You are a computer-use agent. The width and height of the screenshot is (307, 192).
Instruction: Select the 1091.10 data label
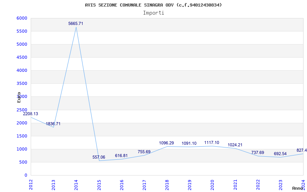189,143
